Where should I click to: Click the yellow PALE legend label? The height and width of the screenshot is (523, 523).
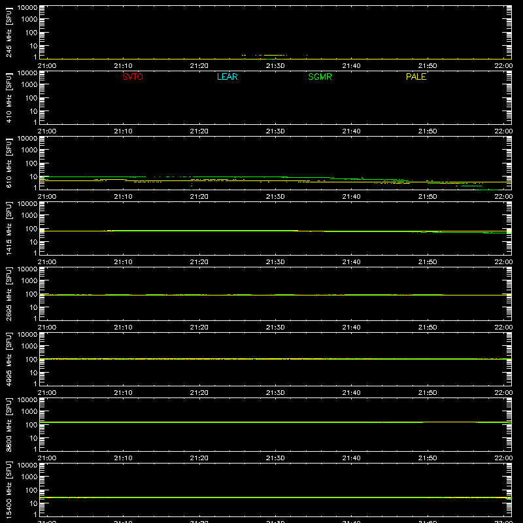tap(416, 76)
